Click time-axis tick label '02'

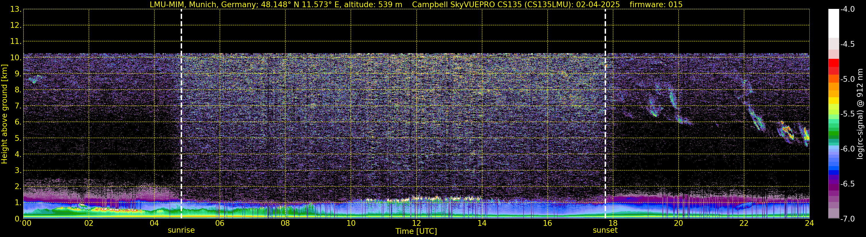[x=89, y=223]
